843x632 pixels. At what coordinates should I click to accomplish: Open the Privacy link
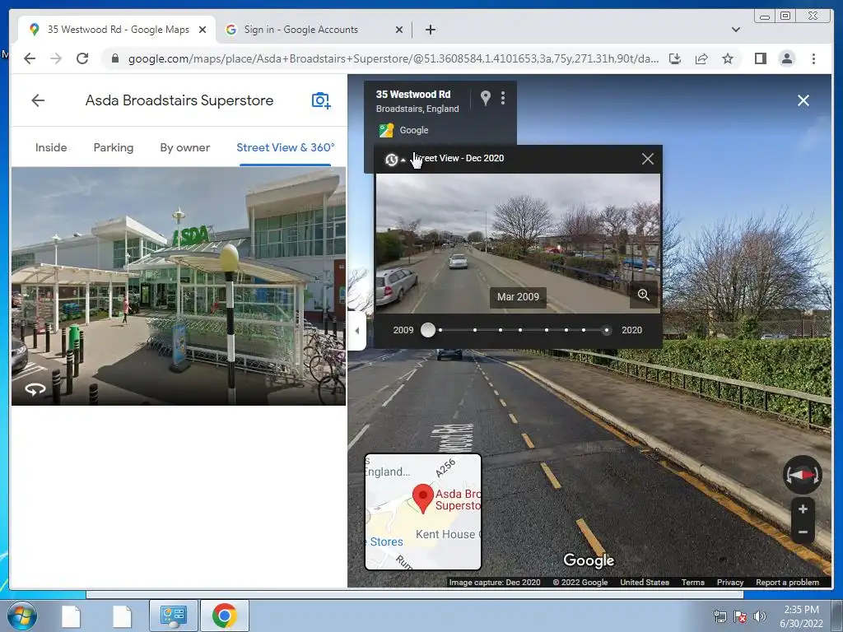click(x=729, y=582)
